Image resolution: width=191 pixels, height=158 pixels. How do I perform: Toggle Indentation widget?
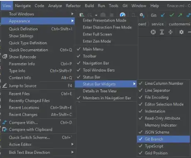[163, 111]
